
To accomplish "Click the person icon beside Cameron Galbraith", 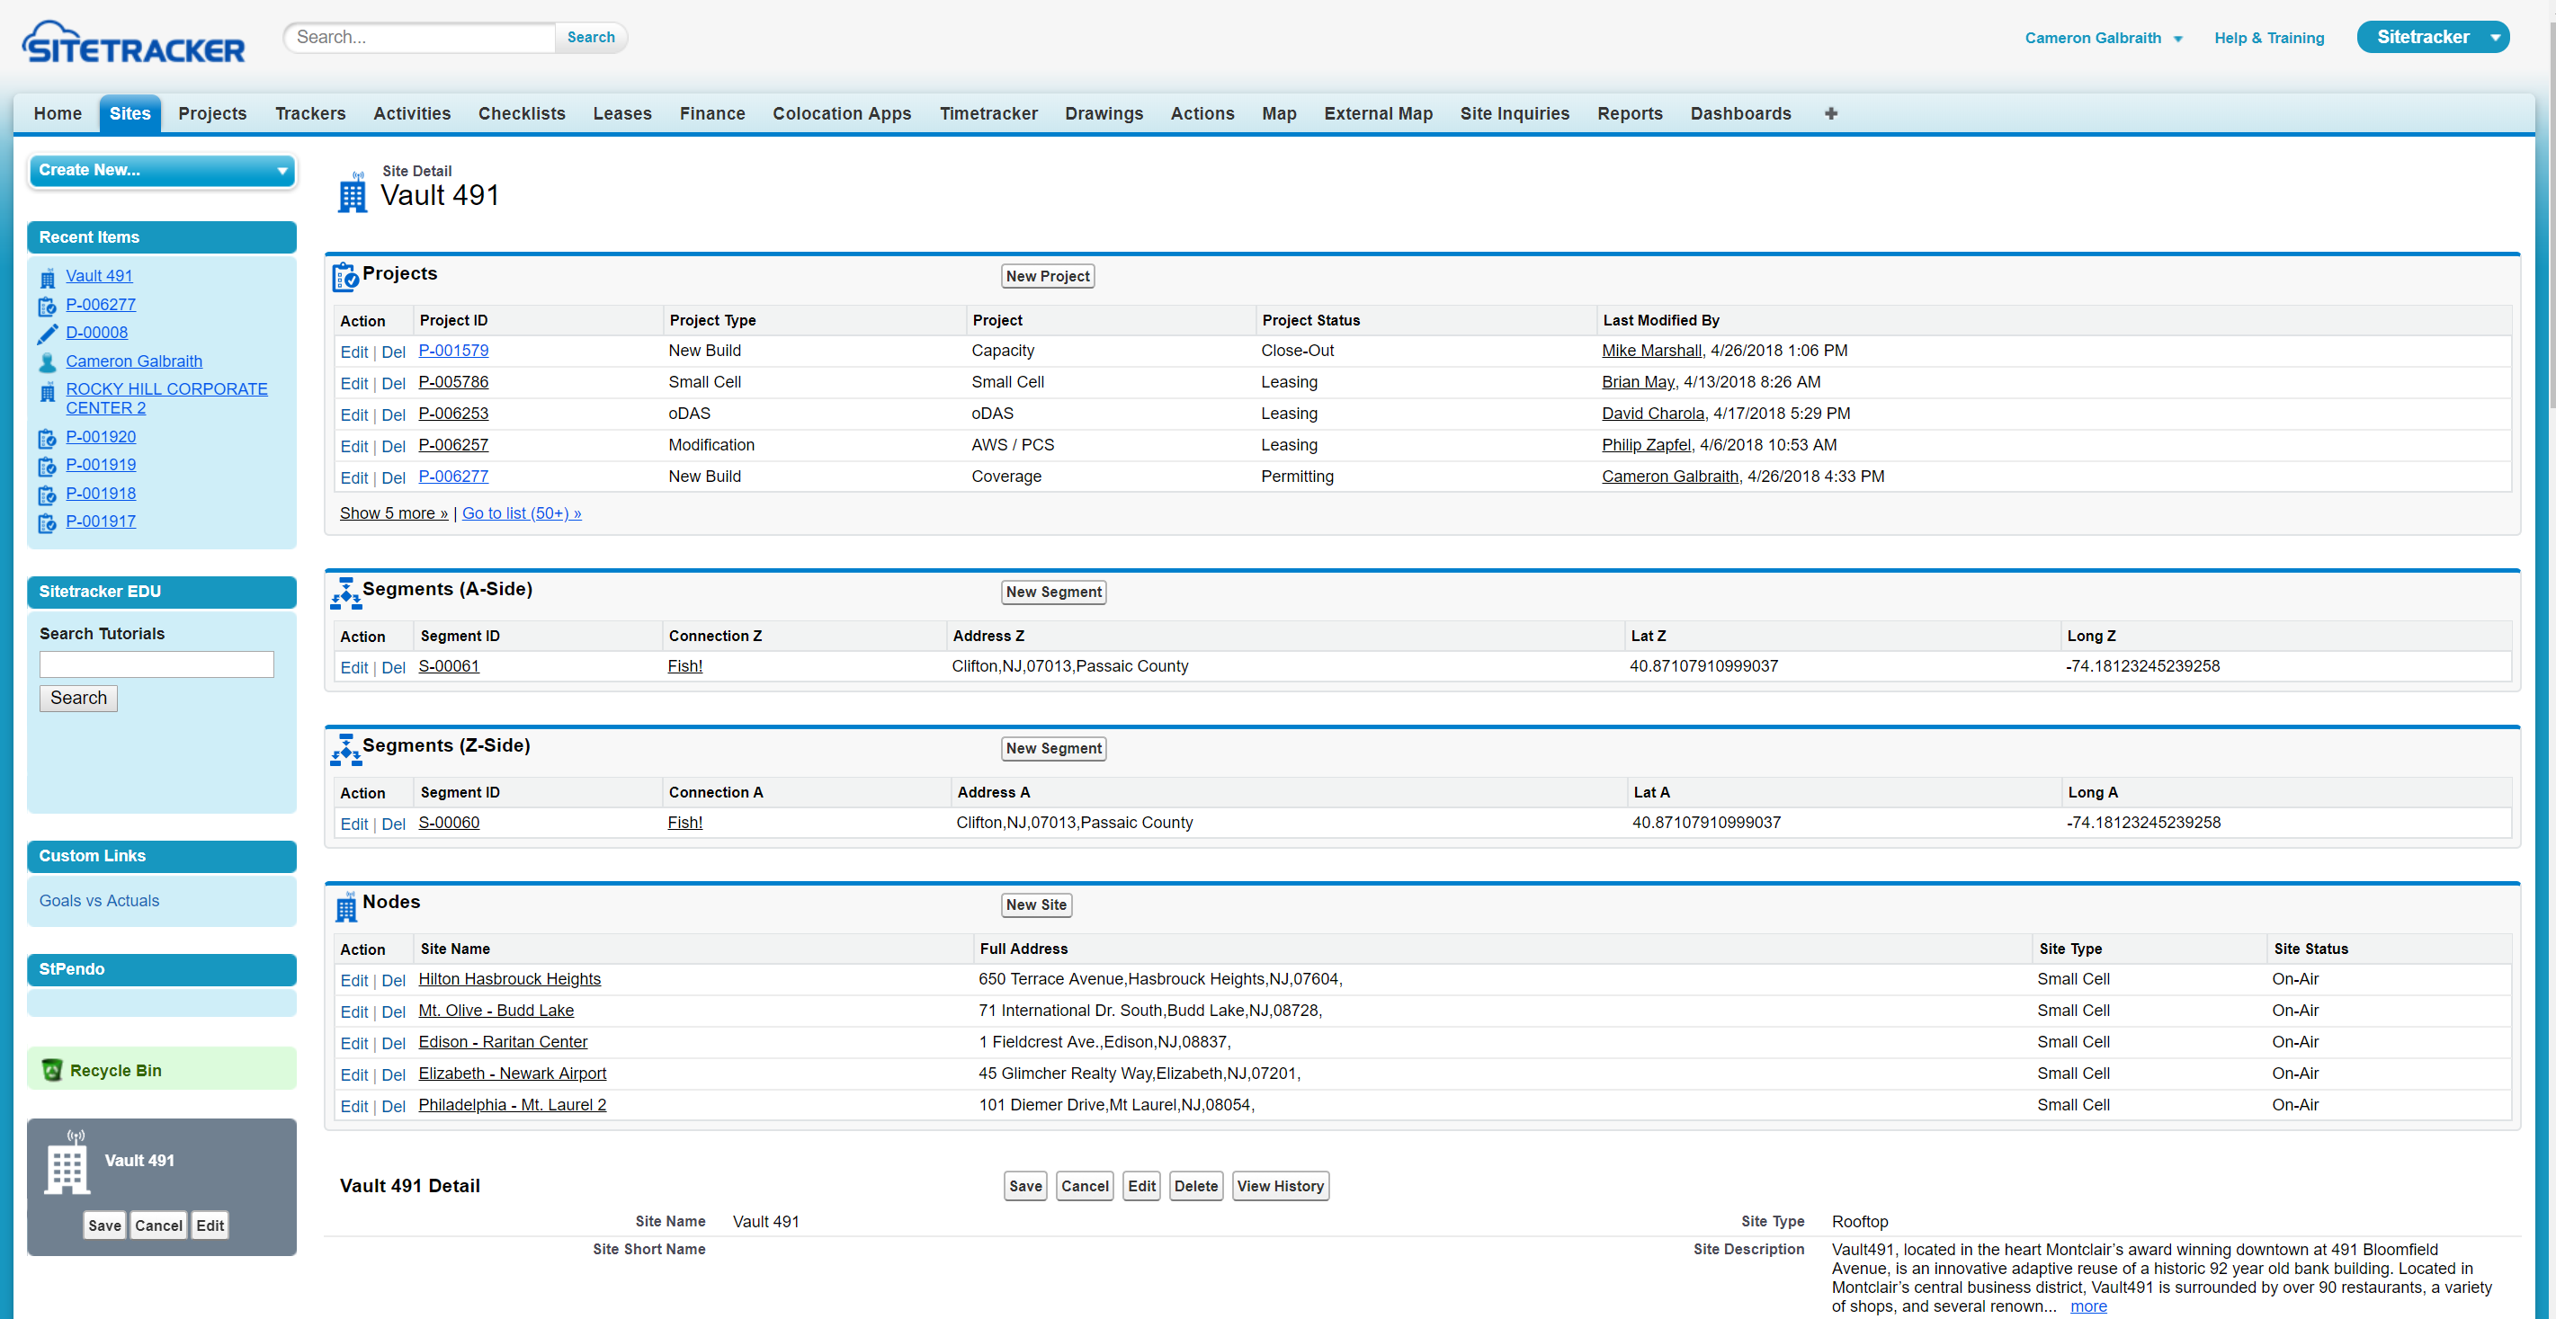I will pos(47,362).
